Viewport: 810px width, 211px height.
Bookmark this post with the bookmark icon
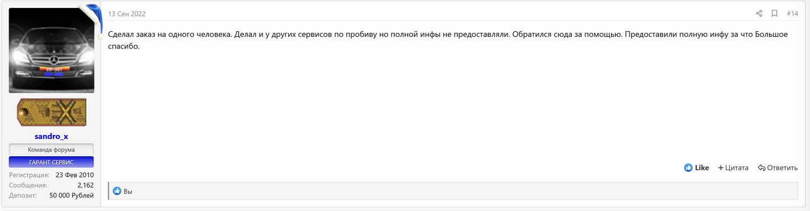[x=775, y=14]
